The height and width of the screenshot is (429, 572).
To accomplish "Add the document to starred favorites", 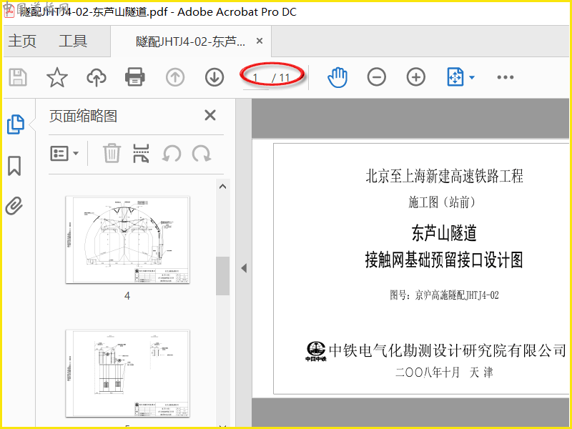I will 57,77.
